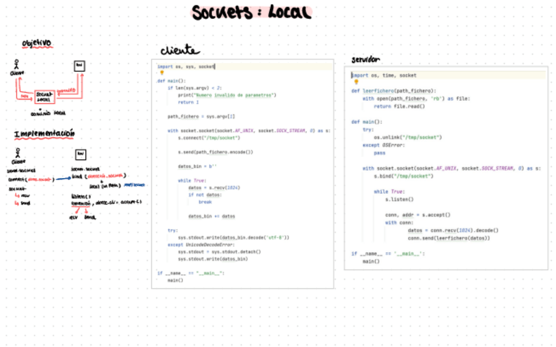The image size is (556, 347).
Task: Click the s.bind("/tmp/socket") line in servidor
Action: pos(403,176)
